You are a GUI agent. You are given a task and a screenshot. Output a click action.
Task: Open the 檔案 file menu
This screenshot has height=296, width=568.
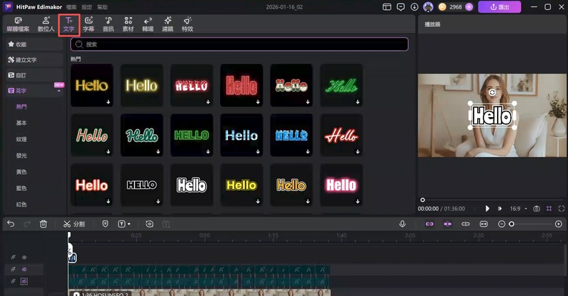[71, 6]
